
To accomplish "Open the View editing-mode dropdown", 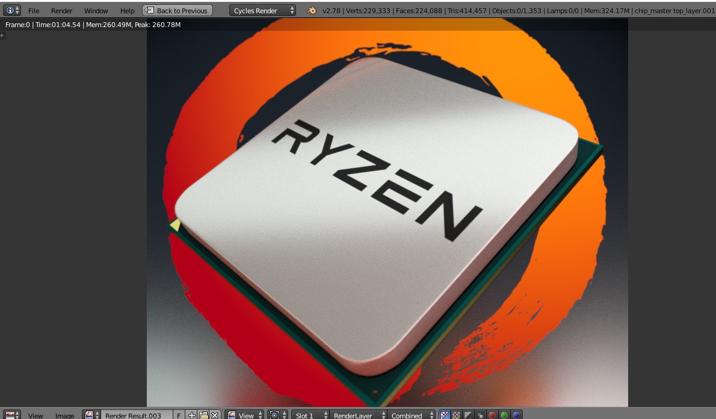I will pos(244,415).
